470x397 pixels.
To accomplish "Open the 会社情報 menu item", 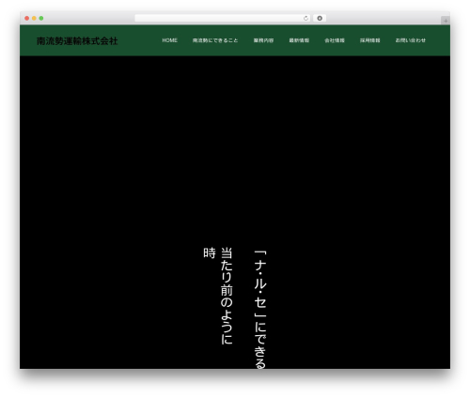I will 335,40.
